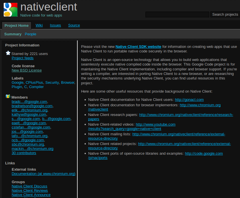Open member cstefan...@google.com

click(31, 127)
